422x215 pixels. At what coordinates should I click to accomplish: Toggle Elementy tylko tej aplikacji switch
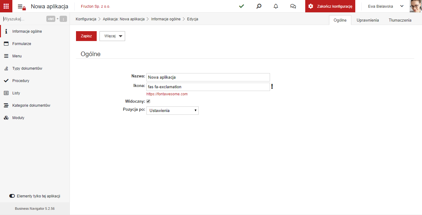12,196
